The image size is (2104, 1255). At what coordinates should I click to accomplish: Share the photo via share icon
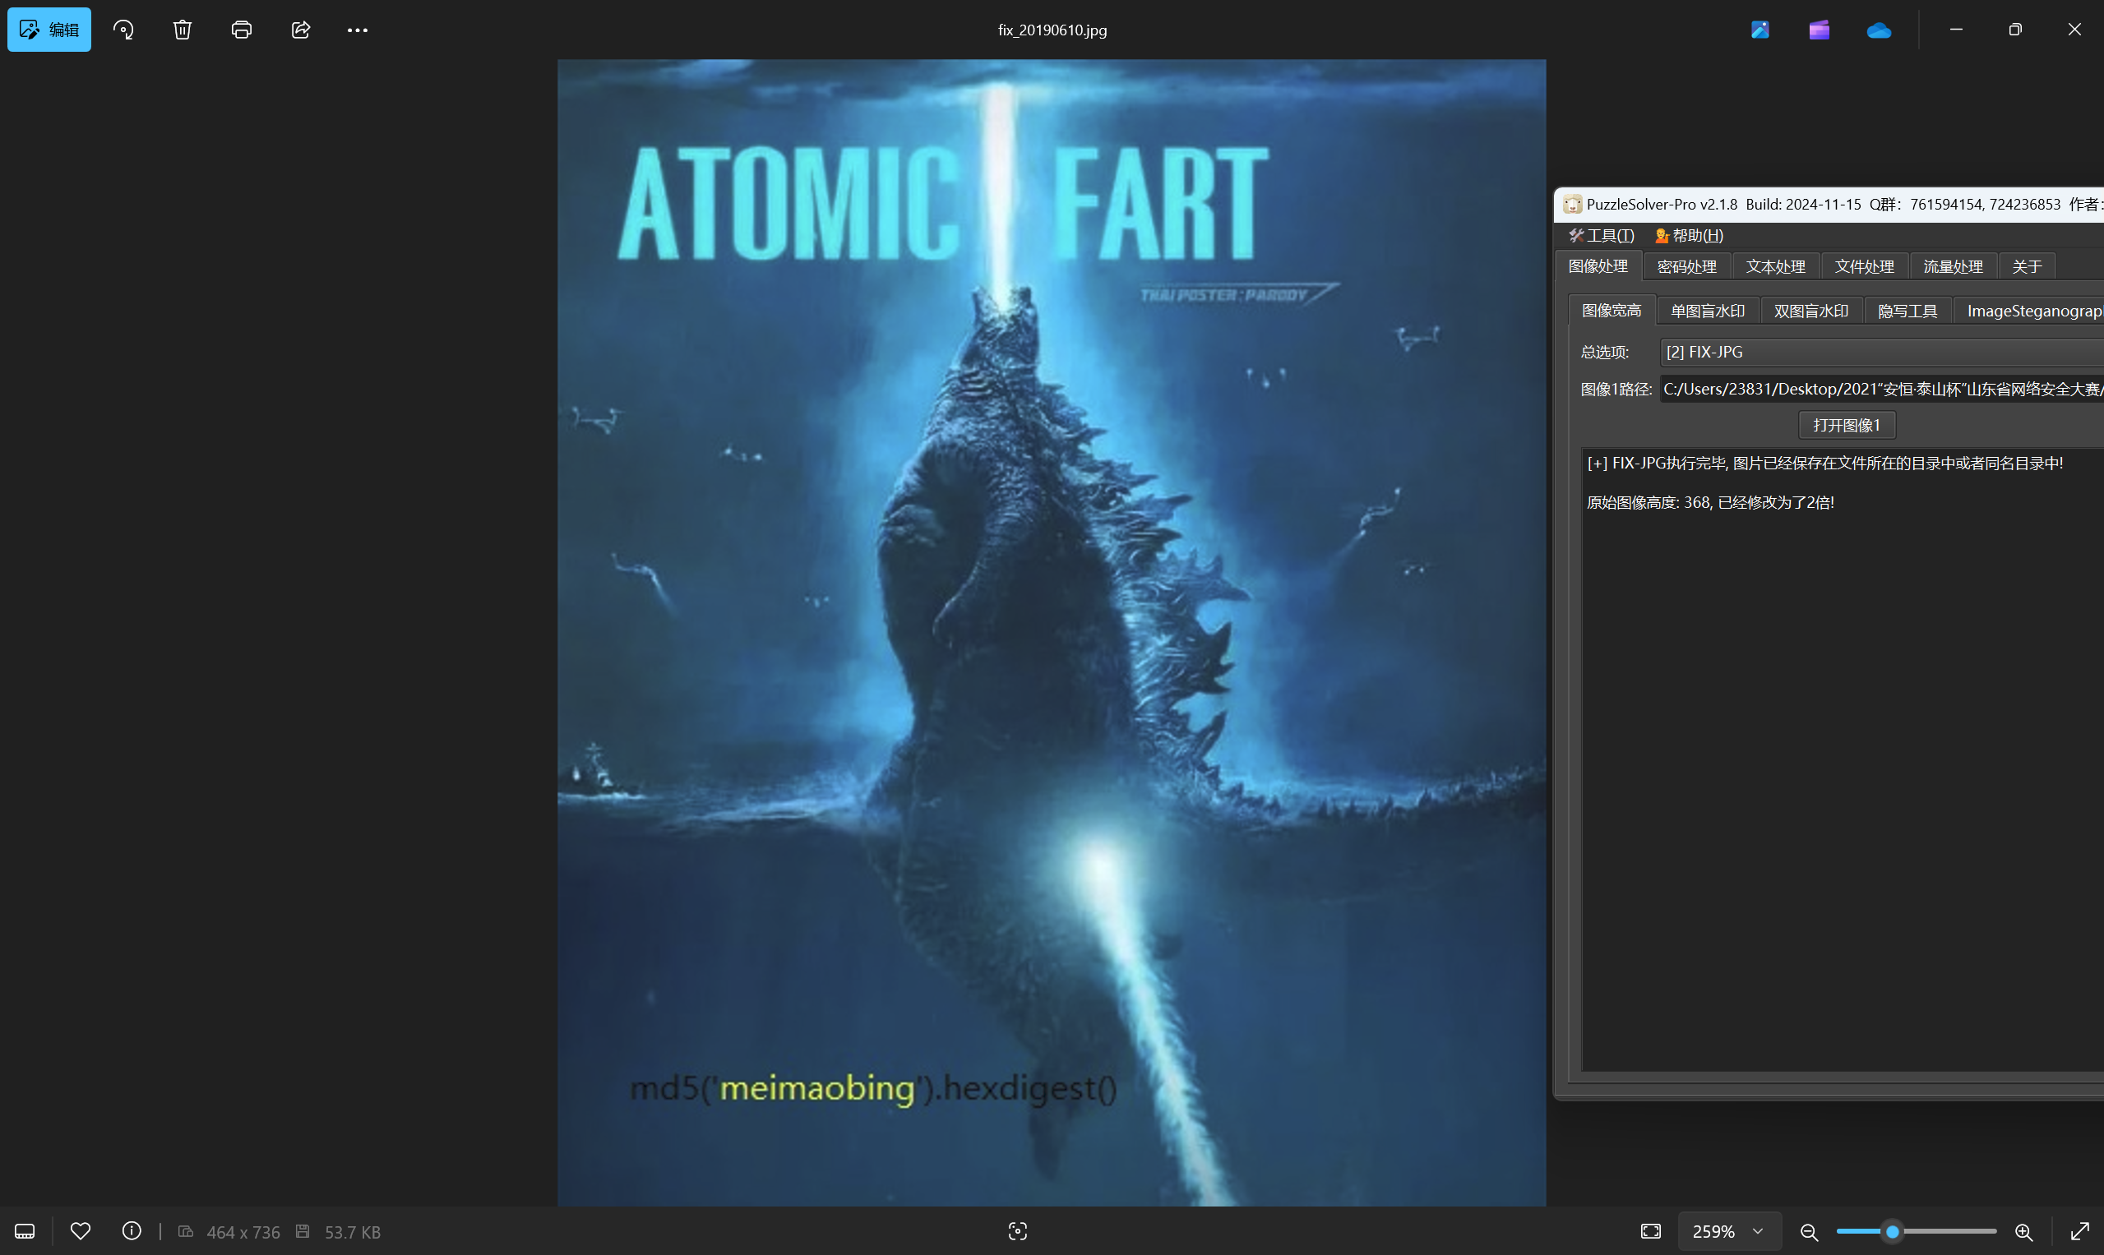click(301, 30)
